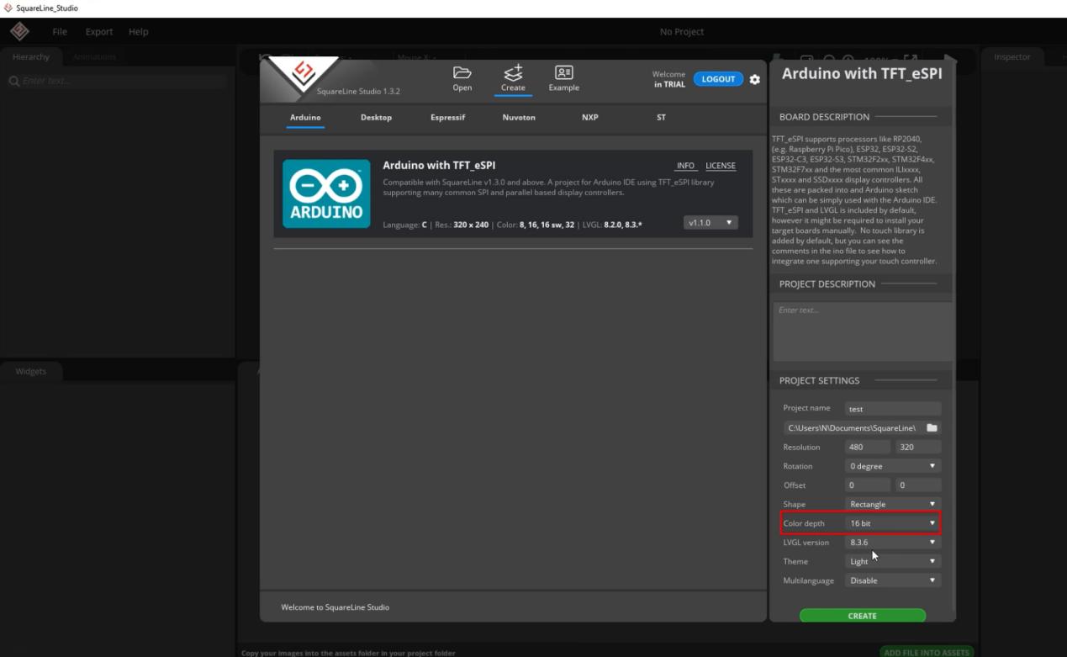Open the INFO link
Image resolution: width=1067 pixels, height=657 pixels.
(x=685, y=166)
